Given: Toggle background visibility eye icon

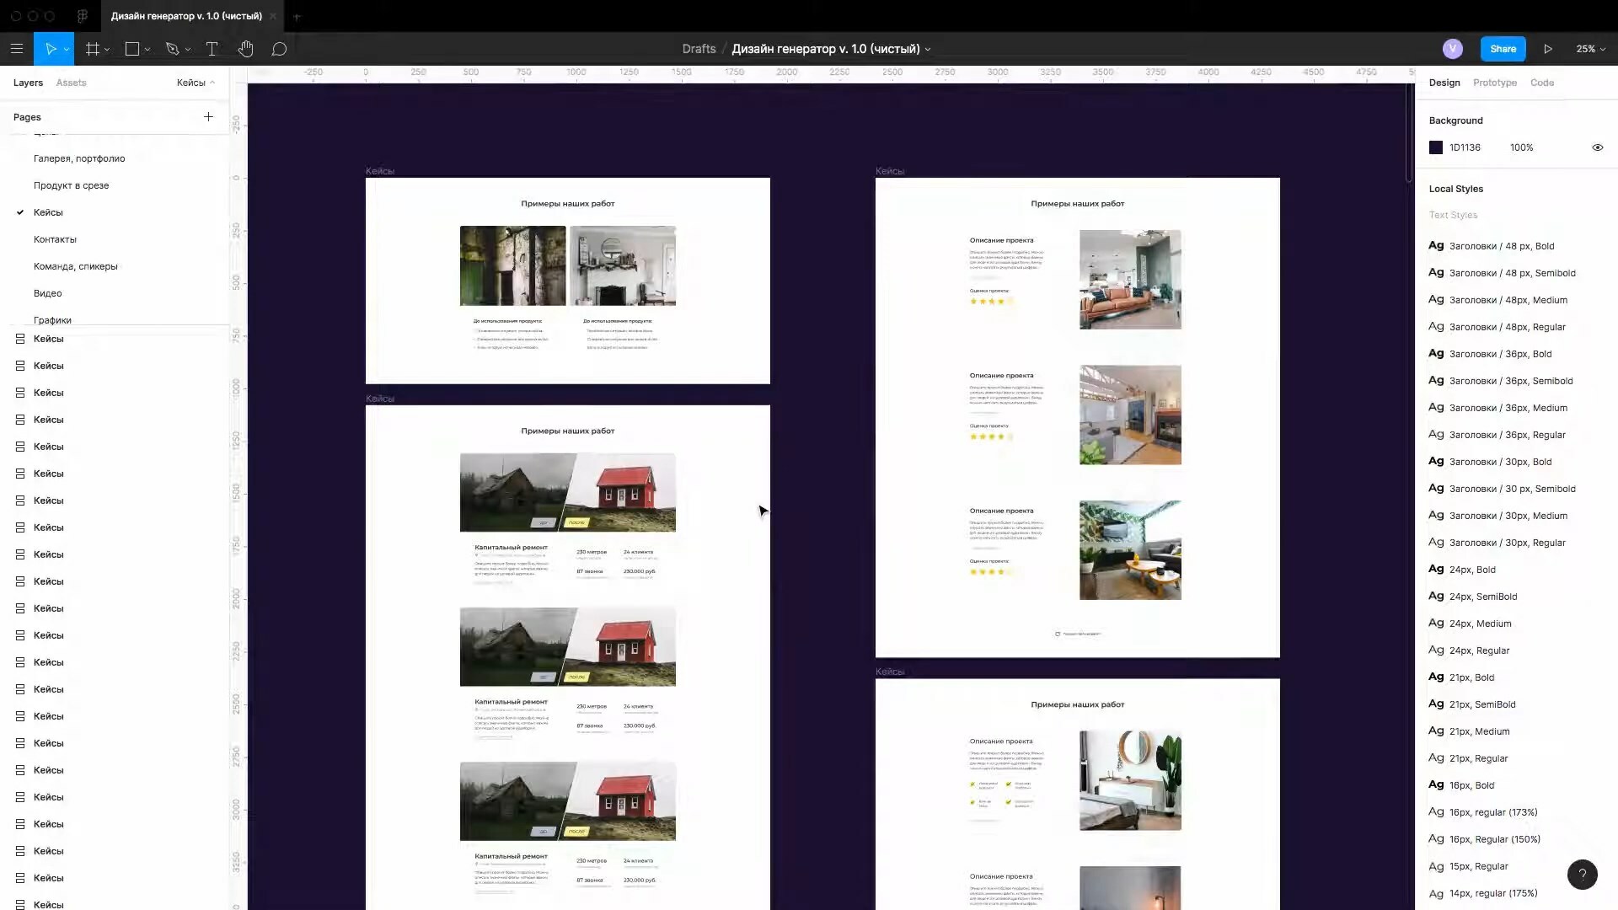Looking at the screenshot, I should 1597,147.
